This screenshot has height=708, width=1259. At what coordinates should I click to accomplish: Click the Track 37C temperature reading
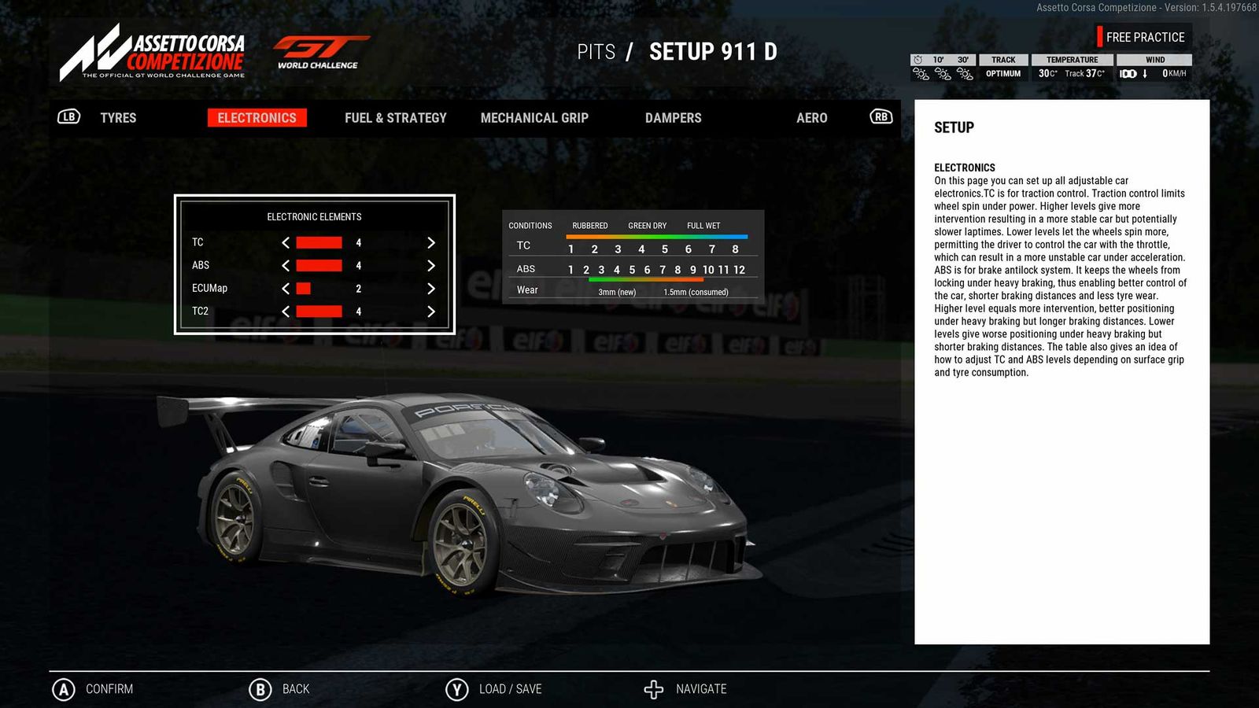[1085, 74]
